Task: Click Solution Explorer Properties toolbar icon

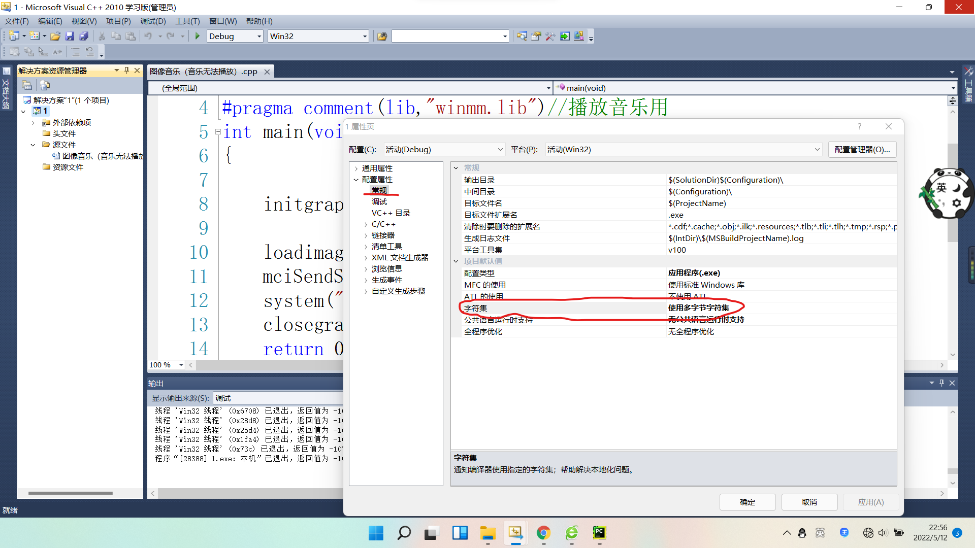Action: tap(27, 85)
